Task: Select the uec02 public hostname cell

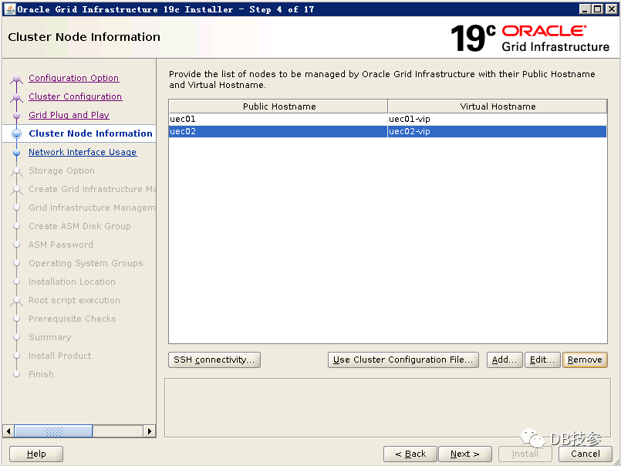Action: (278, 132)
